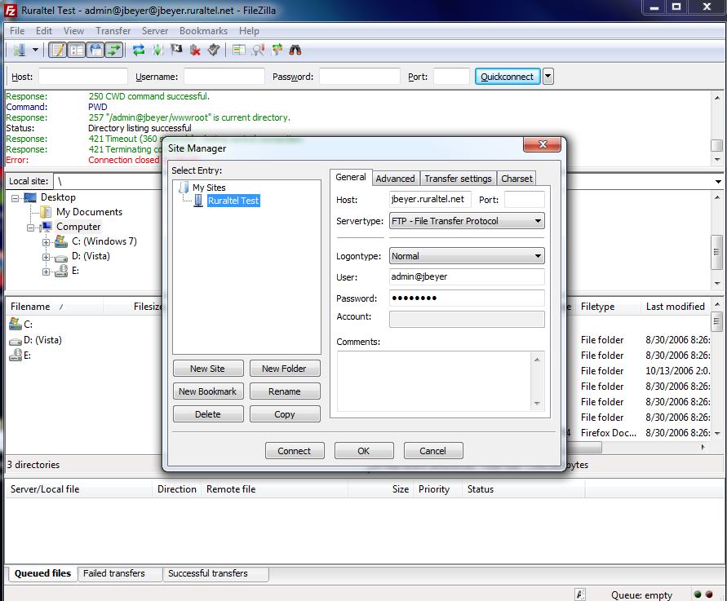Click the Process queue toolbar icon

157,50
